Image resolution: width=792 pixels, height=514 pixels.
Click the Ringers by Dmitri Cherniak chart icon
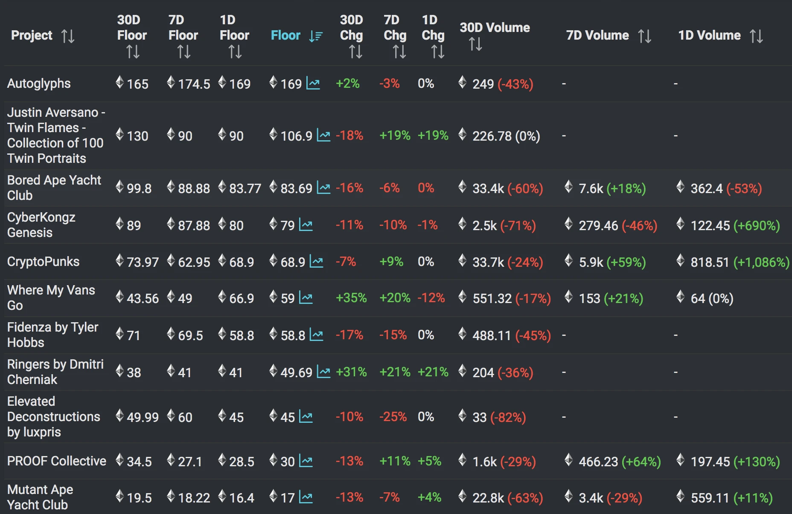tap(323, 372)
